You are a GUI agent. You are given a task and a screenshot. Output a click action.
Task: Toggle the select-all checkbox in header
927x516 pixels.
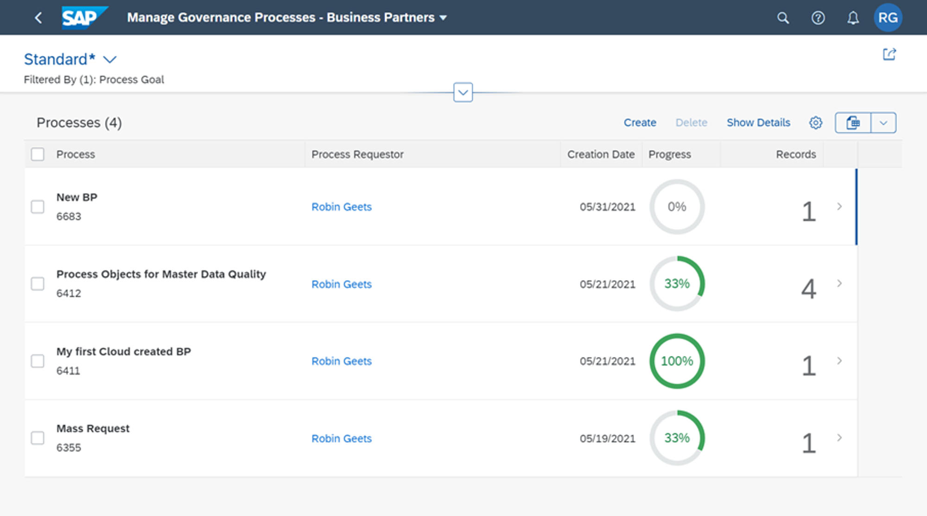coord(38,154)
